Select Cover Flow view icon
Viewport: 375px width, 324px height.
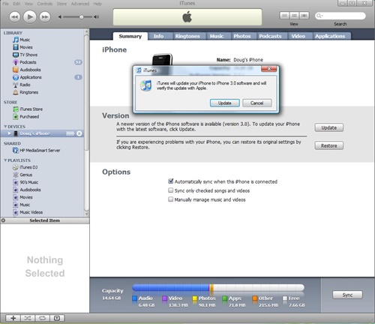click(304, 16)
